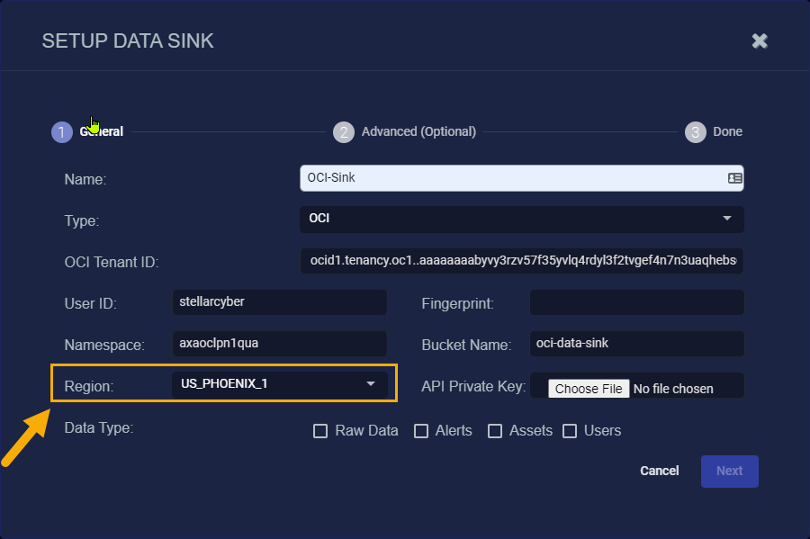Click the contact card icon in Name field
The height and width of the screenshot is (539, 810).
coord(734,178)
